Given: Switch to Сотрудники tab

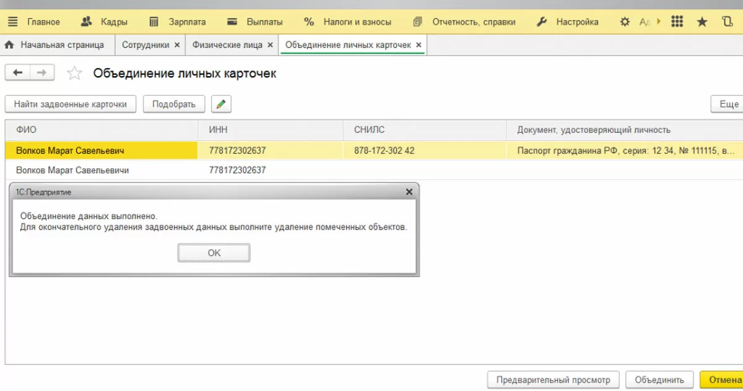Looking at the screenshot, I should pos(146,45).
